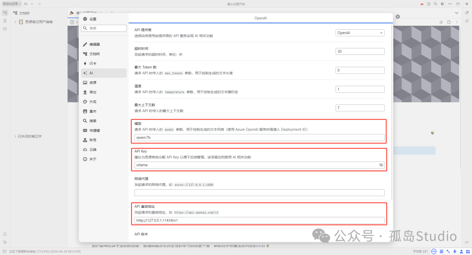Click the breadcrumb document icon at left
472x255 pixels.
(x=72, y=22)
